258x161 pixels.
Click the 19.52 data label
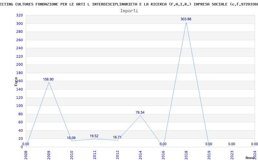point(94,136)
